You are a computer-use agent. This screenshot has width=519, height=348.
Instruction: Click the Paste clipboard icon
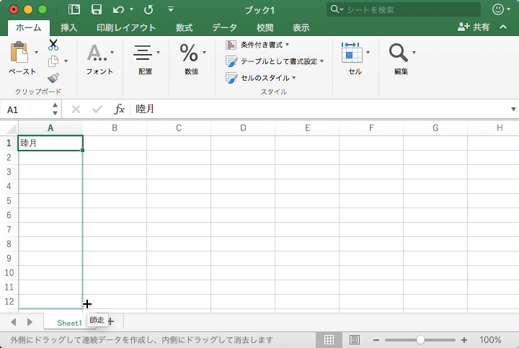coord(19,52)
